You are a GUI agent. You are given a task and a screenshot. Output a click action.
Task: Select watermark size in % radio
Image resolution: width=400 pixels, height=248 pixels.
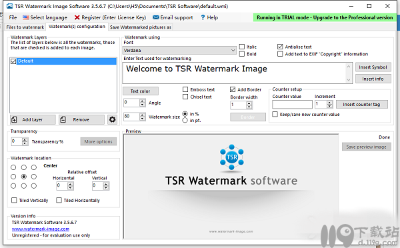(x=185, y=114)
